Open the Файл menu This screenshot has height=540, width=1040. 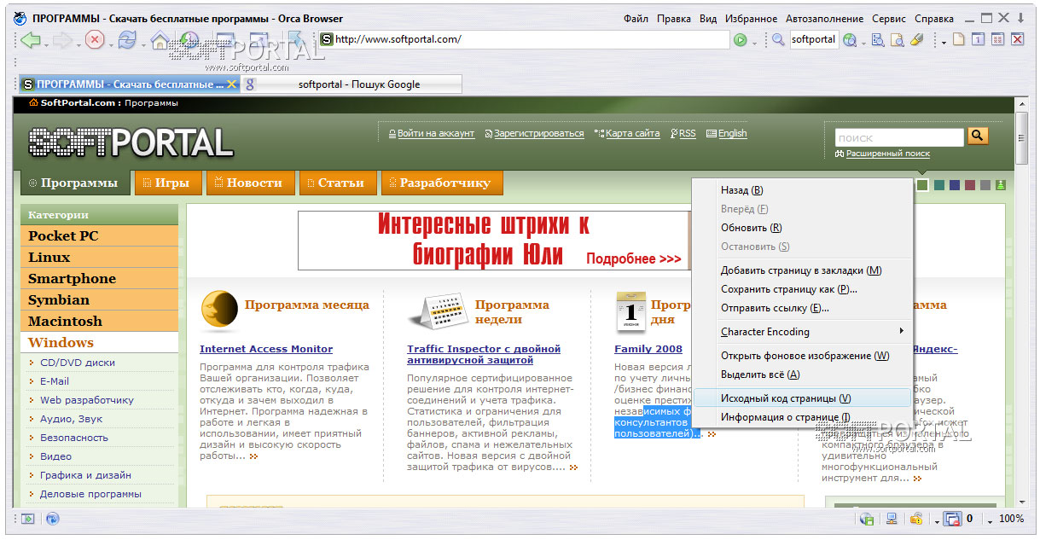pyautogui.click(x=636, y=19)
